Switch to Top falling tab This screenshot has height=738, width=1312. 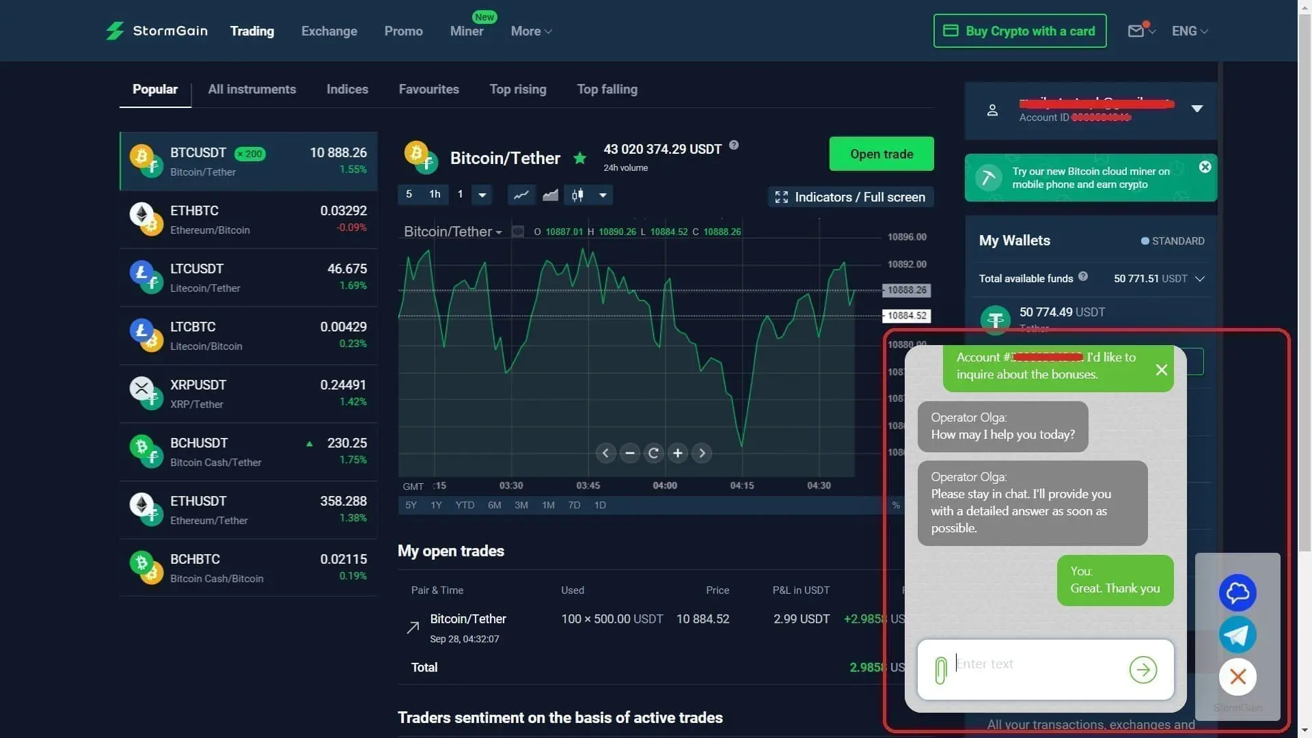[x=607, y=90]
